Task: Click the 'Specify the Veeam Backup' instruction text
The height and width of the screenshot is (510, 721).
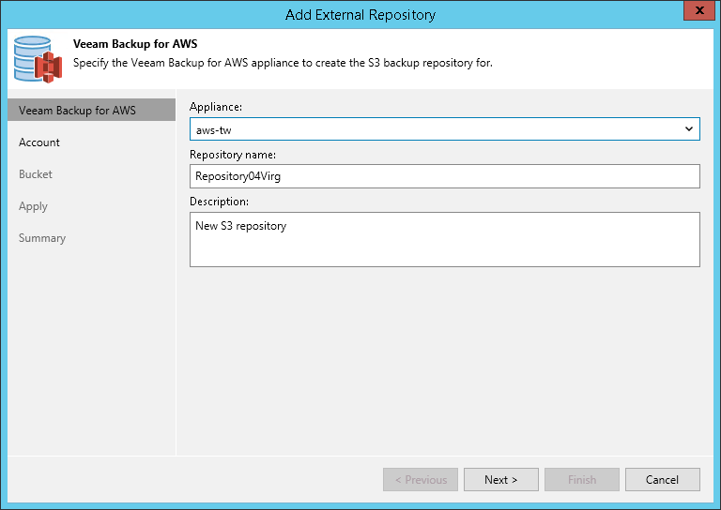Action: point(283,63)
